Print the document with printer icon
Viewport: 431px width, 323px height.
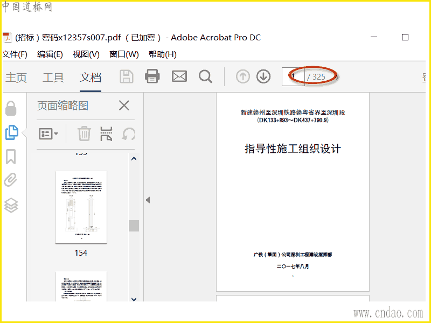(152, 76)
